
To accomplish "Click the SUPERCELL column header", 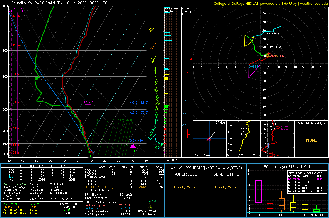I will tap(185, 174).
